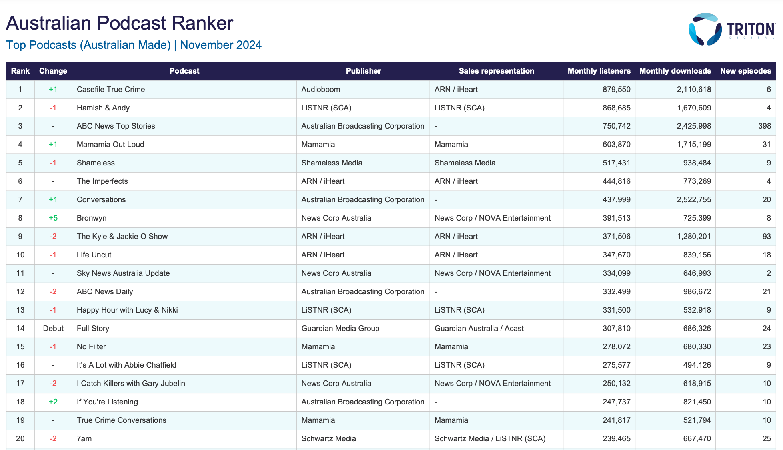The image size is (783, 450).
Task: Select the Full Story podcast name
Action: point(93,328)
